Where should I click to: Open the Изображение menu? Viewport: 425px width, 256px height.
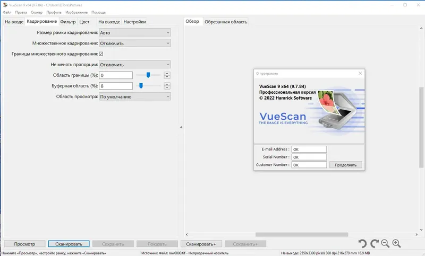click(76, 12)
